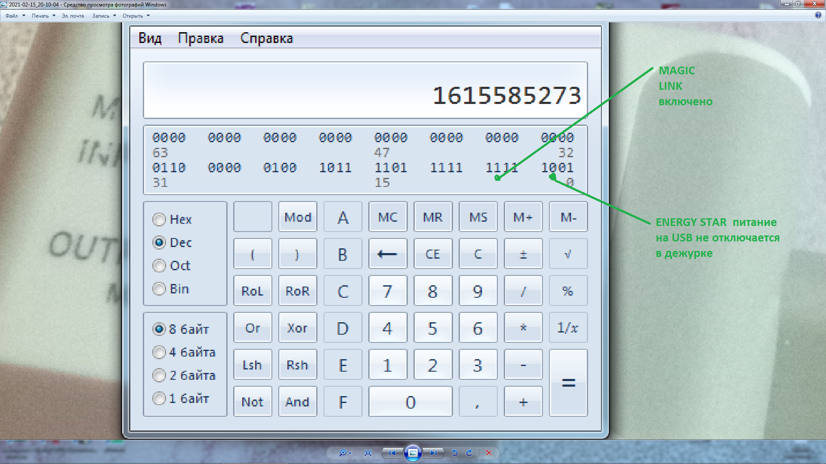Select the Hex radio button
The width and height of the screenshot is (826, 464).
159,220
